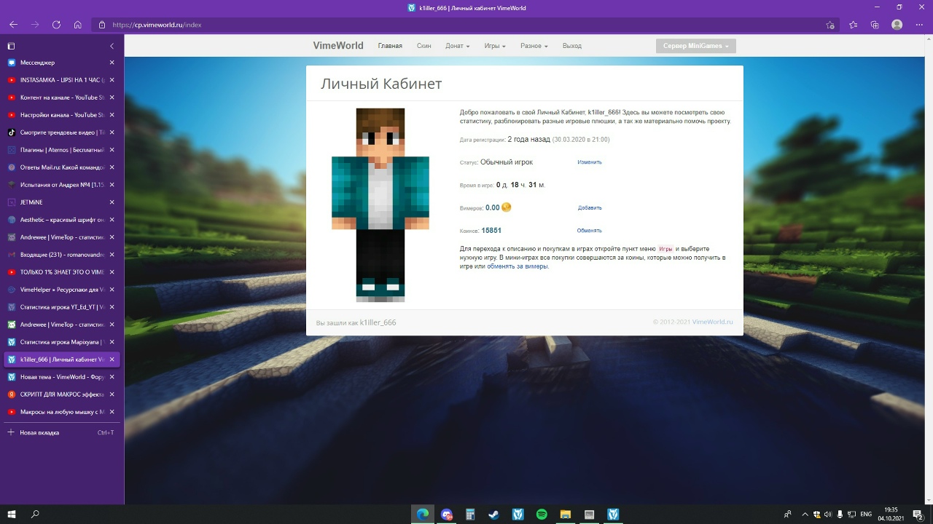
Task: Open the Сервер MiniGames dropdown
Action: [695, 46]
